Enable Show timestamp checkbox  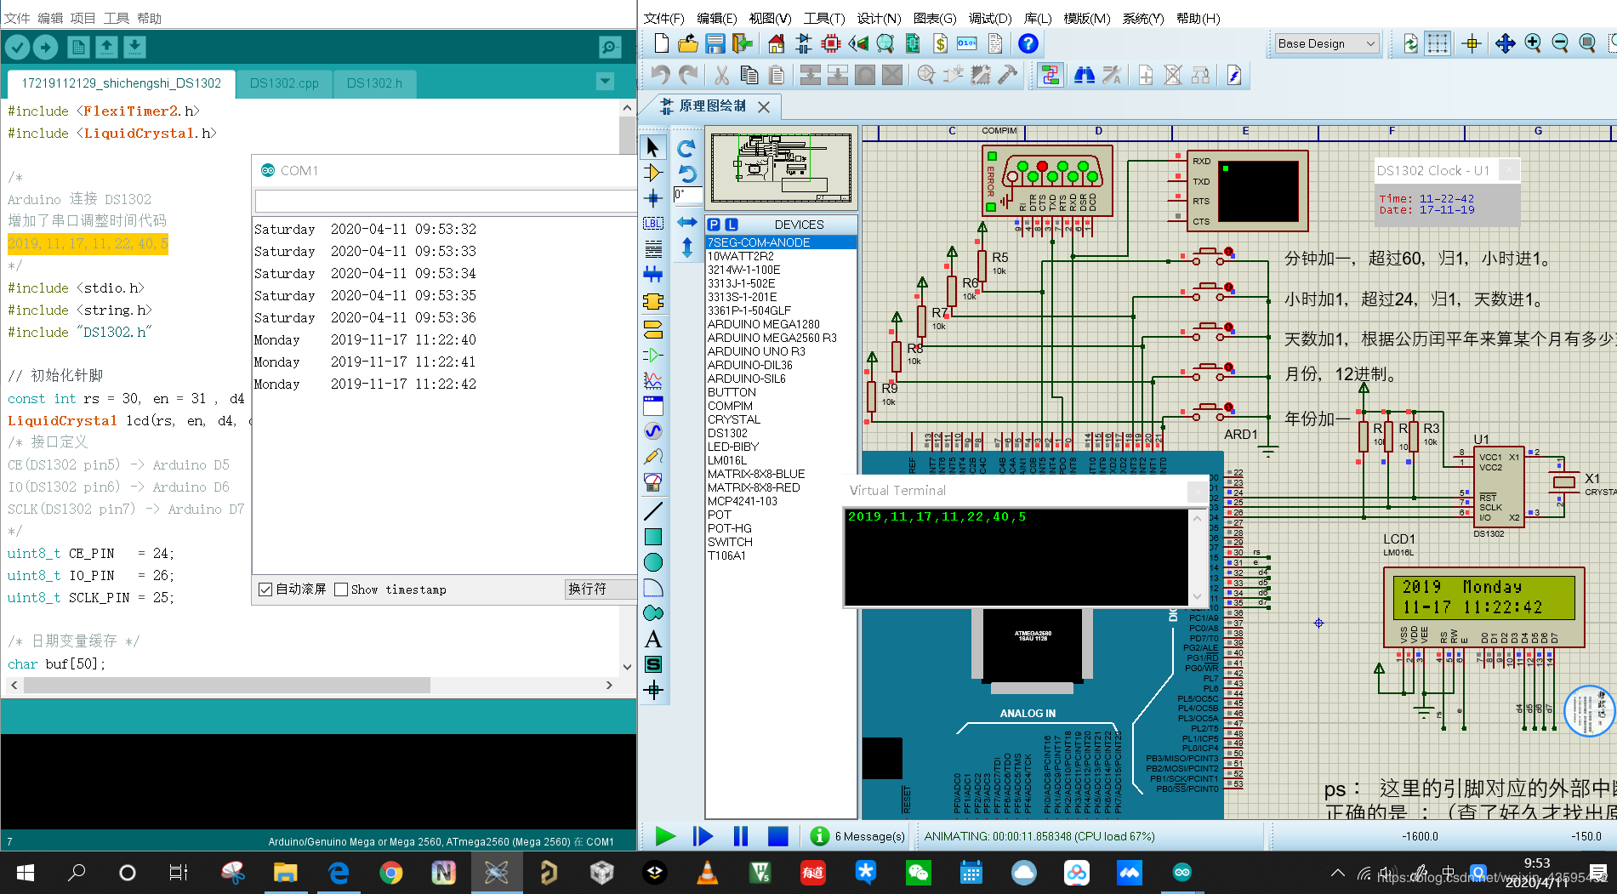(x=341, y=589)
